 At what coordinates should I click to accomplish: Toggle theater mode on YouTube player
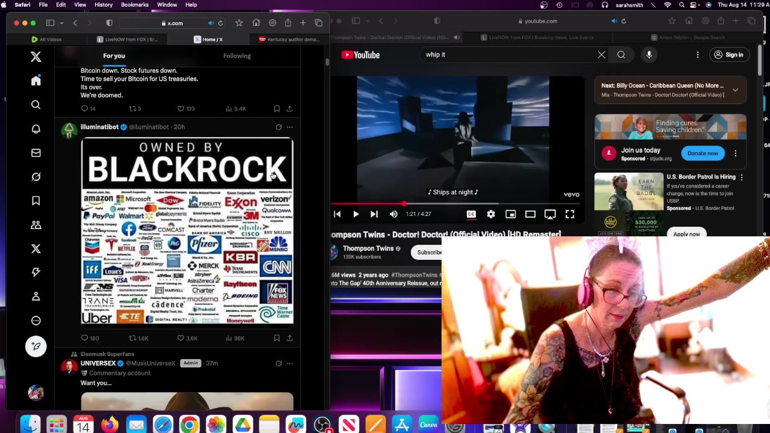tap(530, 214)
